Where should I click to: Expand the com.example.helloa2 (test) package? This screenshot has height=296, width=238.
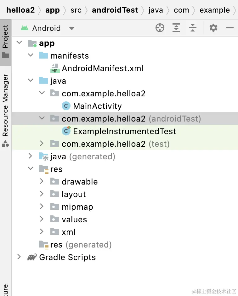(x=42, y=144)
